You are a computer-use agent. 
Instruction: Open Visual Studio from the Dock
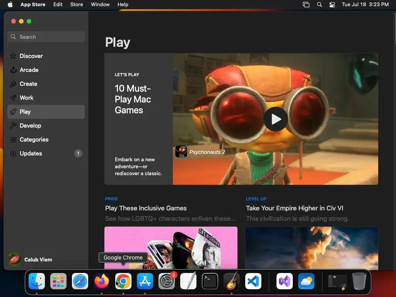285,281
